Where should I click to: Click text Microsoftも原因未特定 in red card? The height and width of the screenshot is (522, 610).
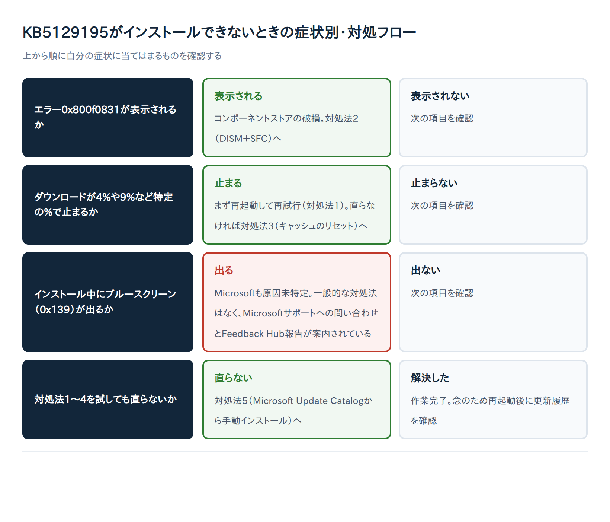click(x=261, y=293)
